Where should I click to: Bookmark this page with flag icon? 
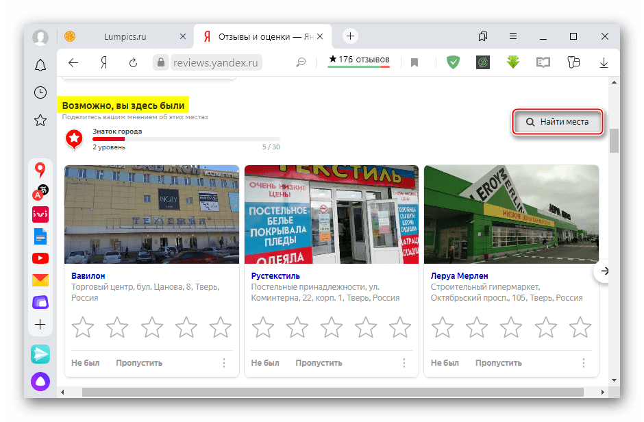pos(414,62)
